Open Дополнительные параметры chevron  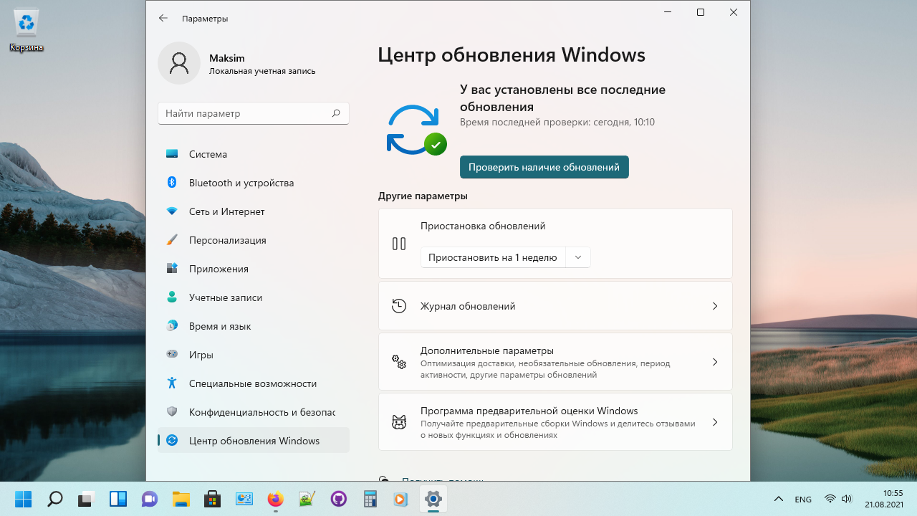coord(714,362)
